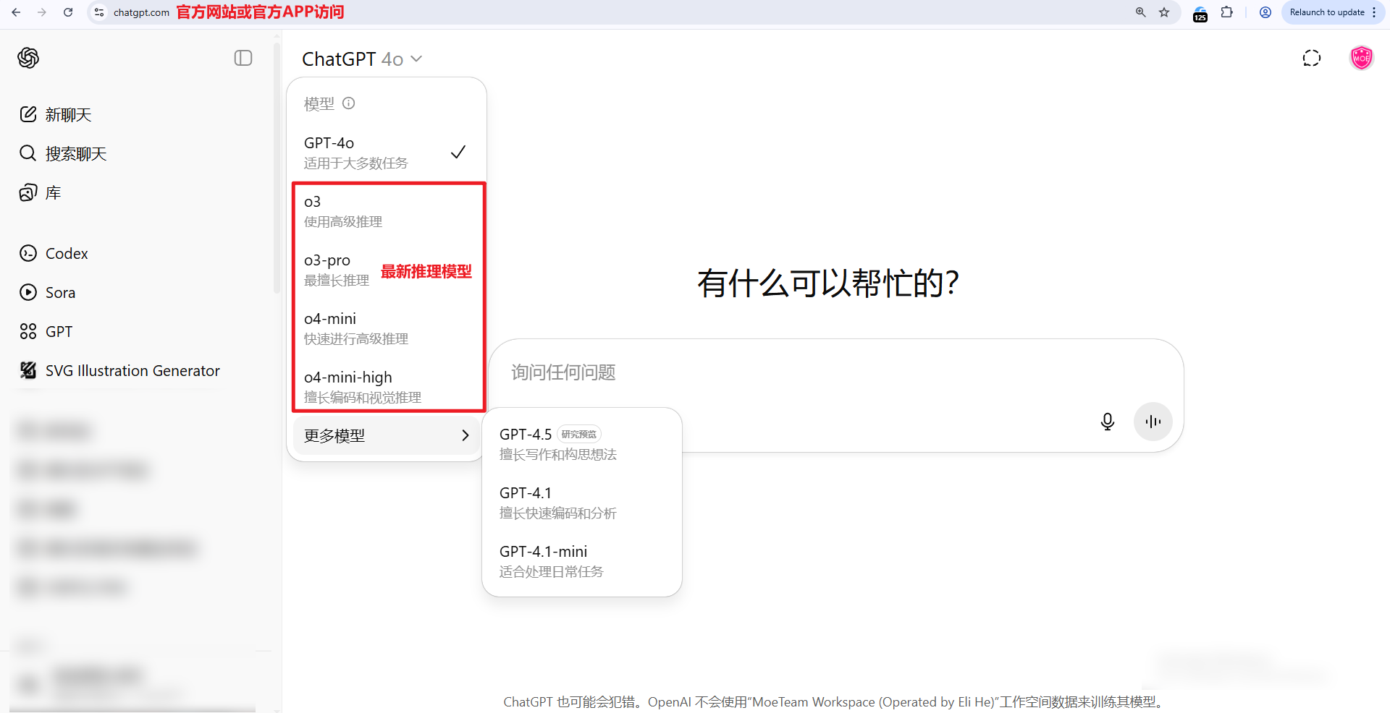Click the browser profile account icon
This screenshot has width=1390, height=713.
[1265, 12]
